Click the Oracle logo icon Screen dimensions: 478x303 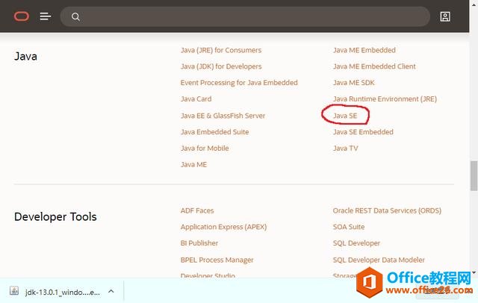(x=22, y=16)
